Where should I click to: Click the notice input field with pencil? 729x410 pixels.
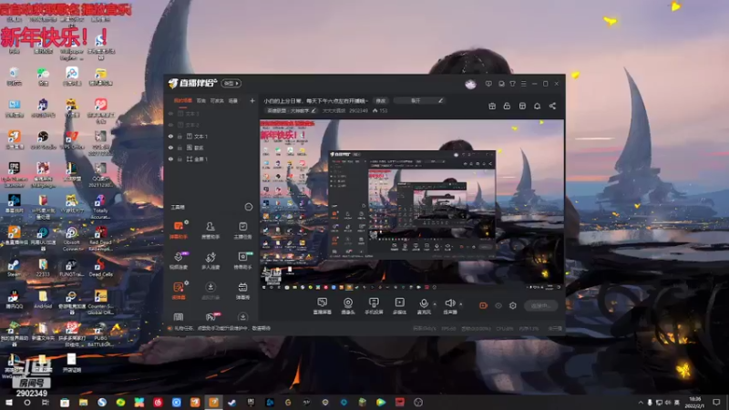point(419,100)
